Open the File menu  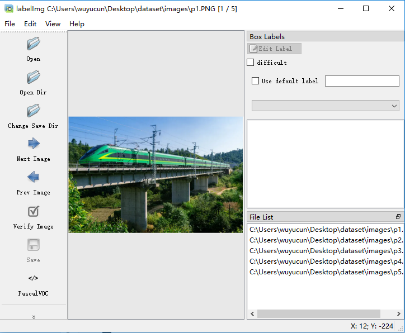(x=10, y=24)
